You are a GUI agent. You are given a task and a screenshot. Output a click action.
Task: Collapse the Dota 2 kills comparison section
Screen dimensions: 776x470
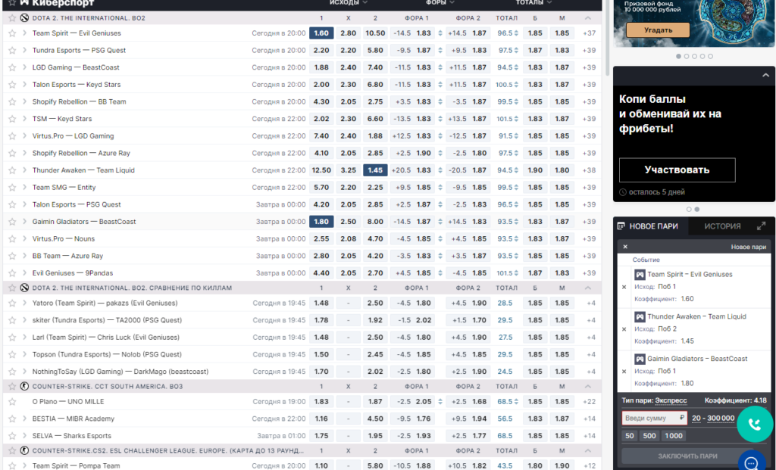[x=587, y=288]
